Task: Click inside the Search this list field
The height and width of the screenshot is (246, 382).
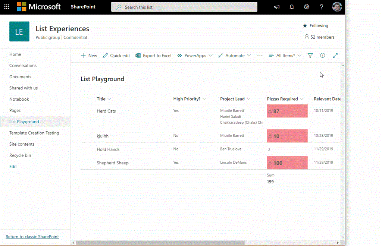Action: point(184,7)
